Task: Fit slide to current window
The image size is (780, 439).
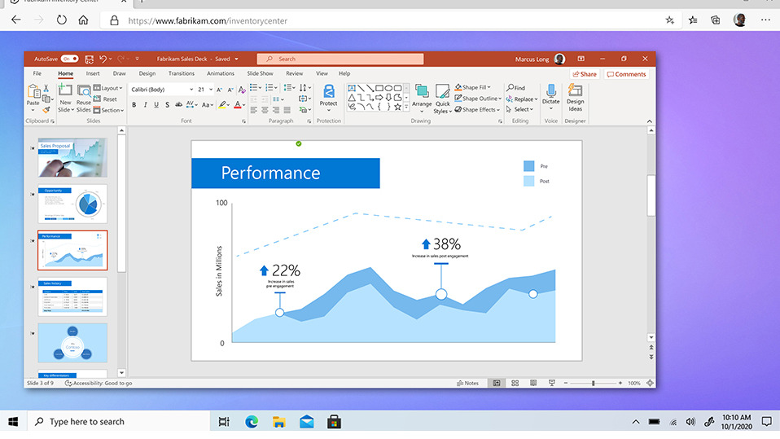Action: point(650,384)
